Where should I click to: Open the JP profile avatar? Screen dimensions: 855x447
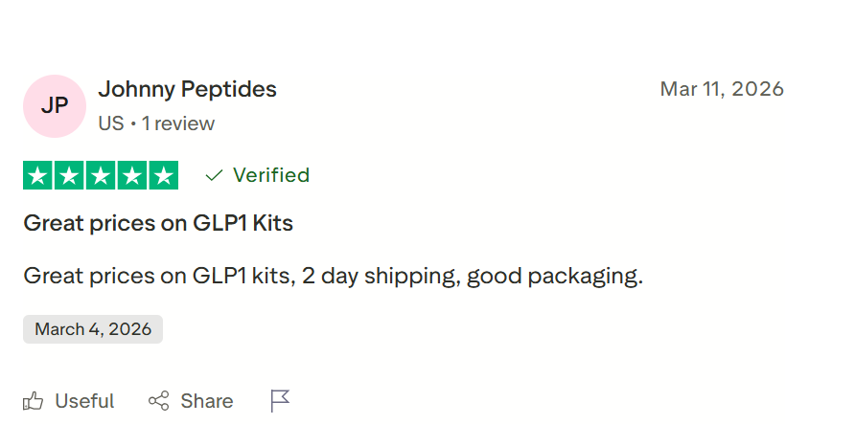pyautogui.click(x=55, y=105)
